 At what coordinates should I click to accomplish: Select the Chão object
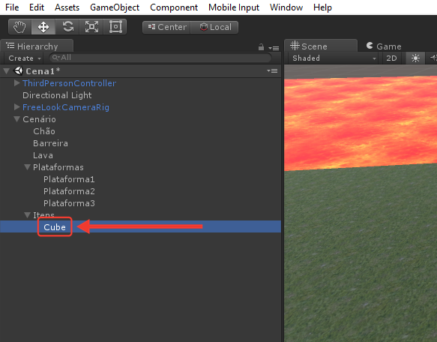pos(44,131)
